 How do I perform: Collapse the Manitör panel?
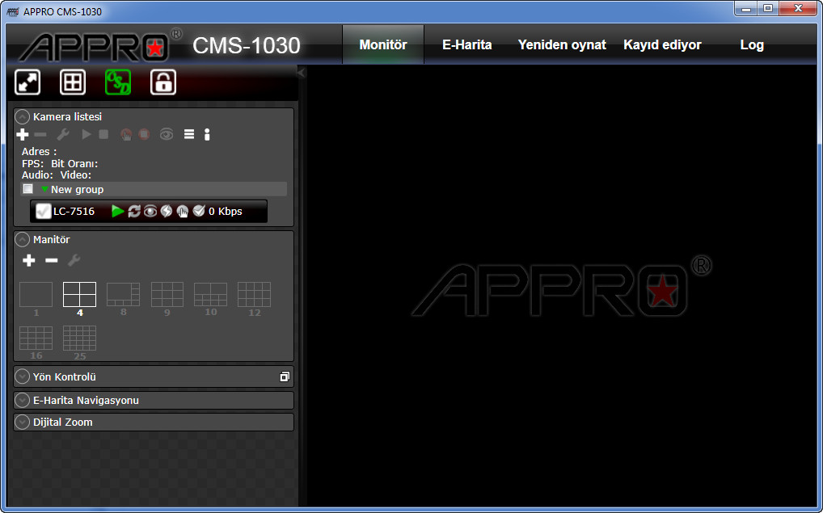click(x=22, y=239)
